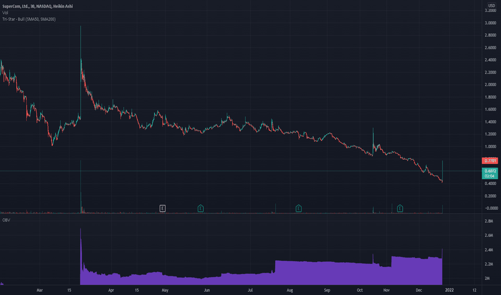Click the 2.4000 price axis label
This screenshot has width=501, height=295.
[490, 60]
